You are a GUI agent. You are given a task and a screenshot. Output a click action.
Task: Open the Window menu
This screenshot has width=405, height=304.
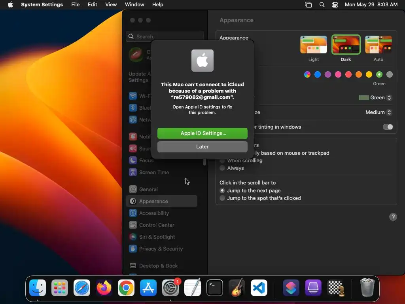[134, 5]
